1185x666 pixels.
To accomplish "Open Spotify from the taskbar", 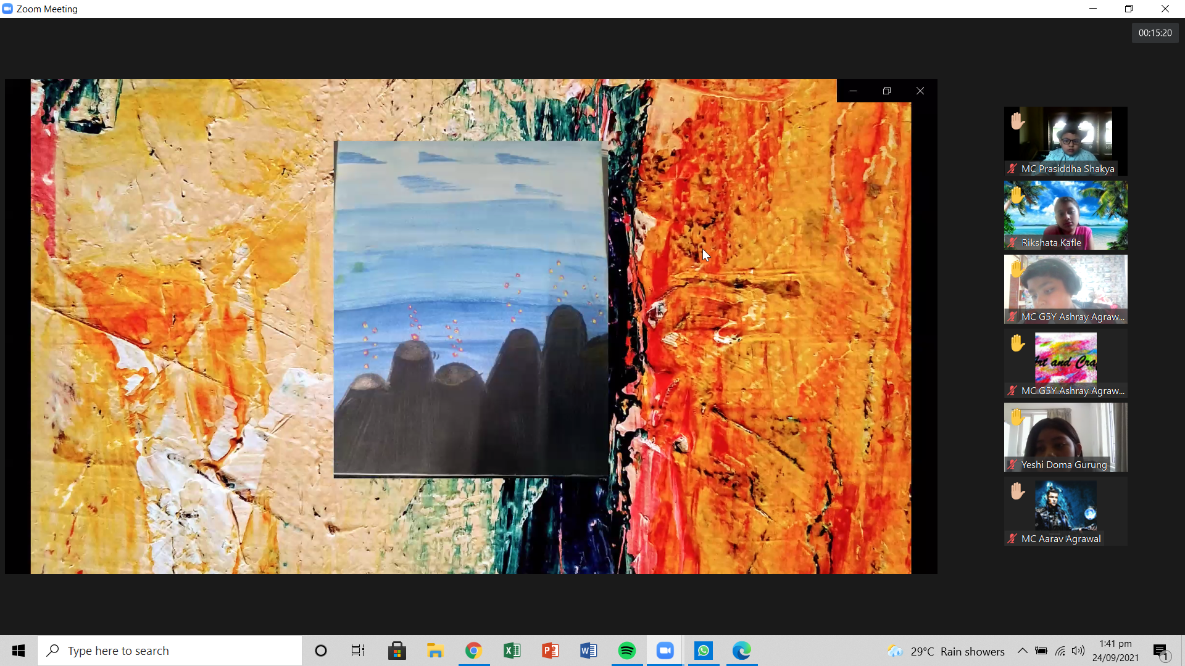I will tap(626, 651).
